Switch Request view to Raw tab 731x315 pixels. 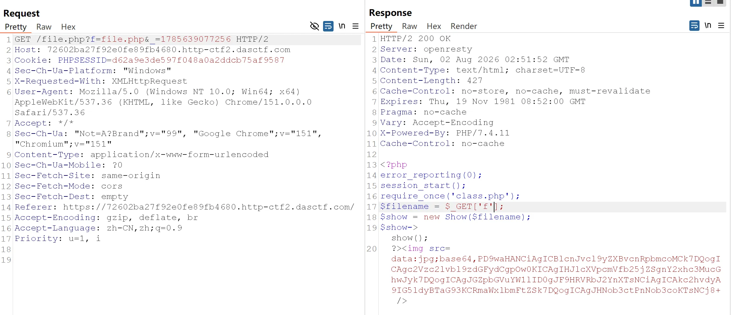pos(44,27)
